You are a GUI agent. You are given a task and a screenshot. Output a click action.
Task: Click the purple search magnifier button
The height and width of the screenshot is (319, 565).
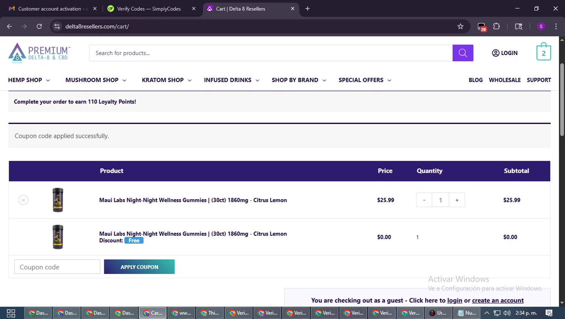463,53
